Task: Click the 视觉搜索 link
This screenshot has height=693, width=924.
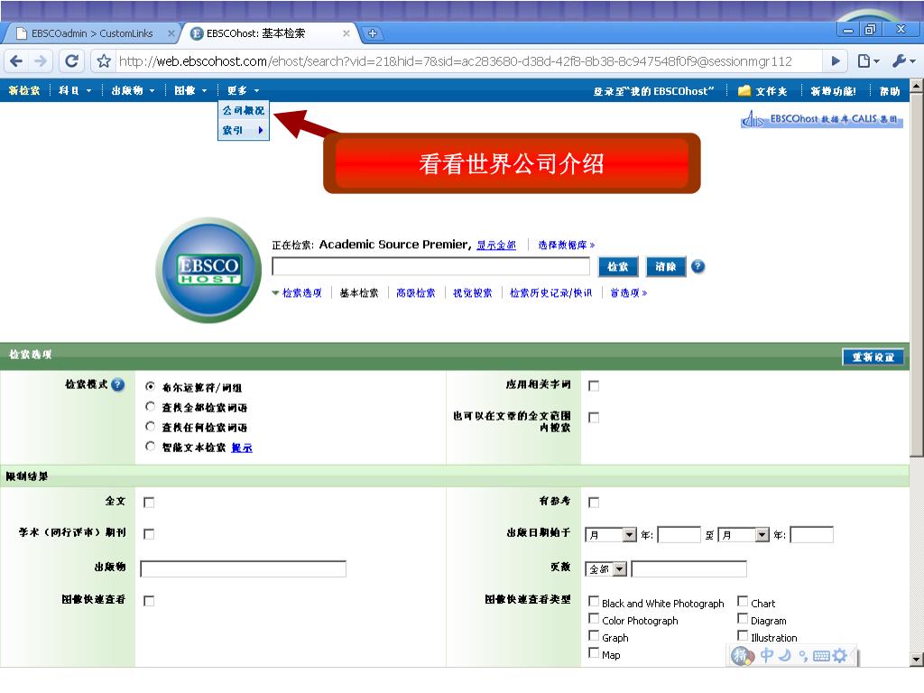Action: (x=473, y=293)
